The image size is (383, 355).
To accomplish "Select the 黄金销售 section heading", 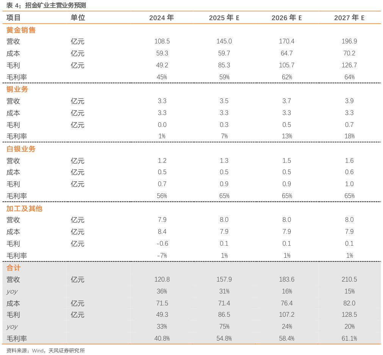I will [21, 30].
